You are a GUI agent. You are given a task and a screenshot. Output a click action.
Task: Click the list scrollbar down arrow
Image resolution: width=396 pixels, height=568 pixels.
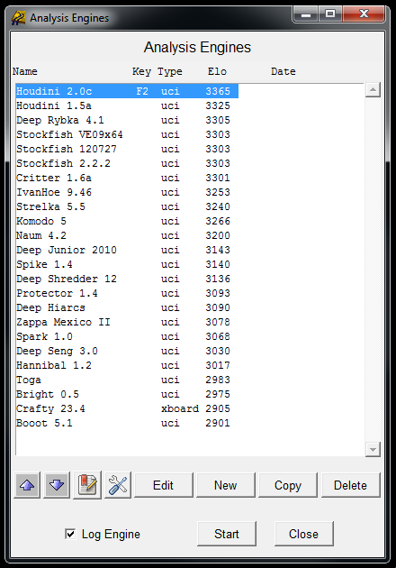[x=373, y=450]
